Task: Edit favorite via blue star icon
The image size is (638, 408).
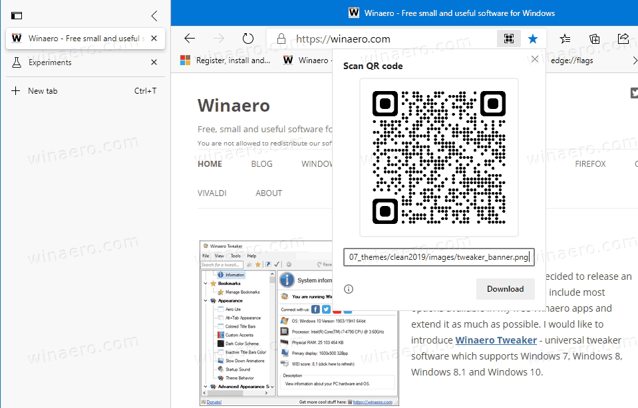Action: point(533,39)
